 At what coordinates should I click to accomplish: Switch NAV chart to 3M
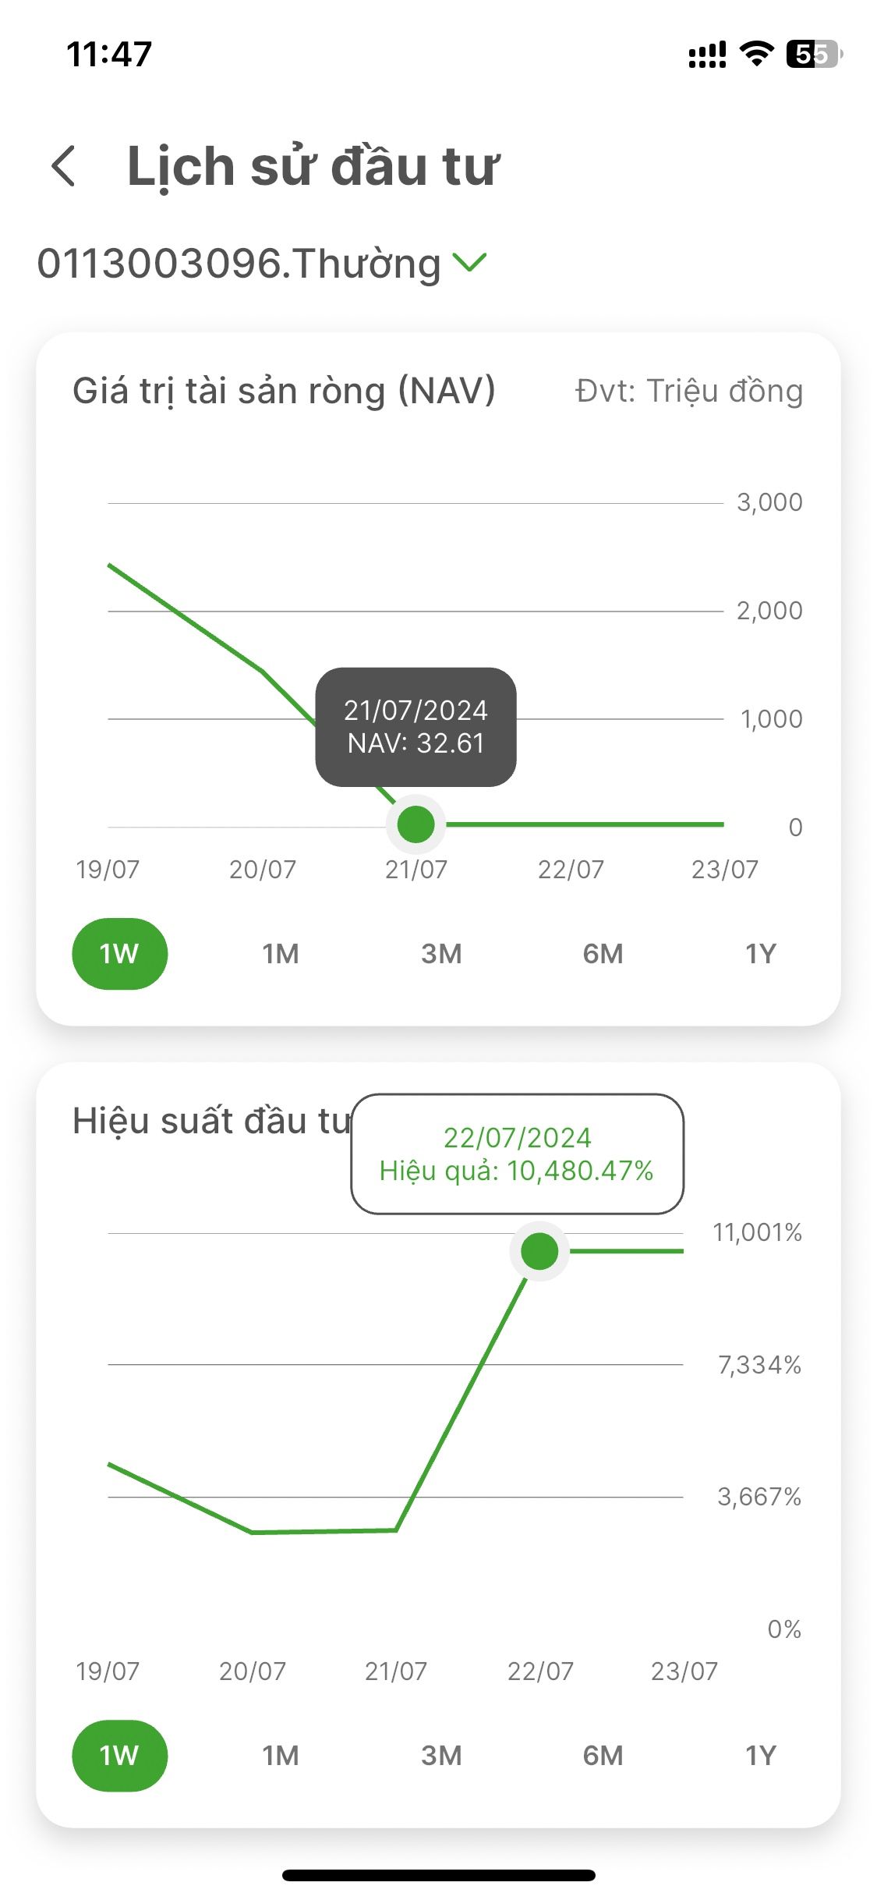pos(441,953)
